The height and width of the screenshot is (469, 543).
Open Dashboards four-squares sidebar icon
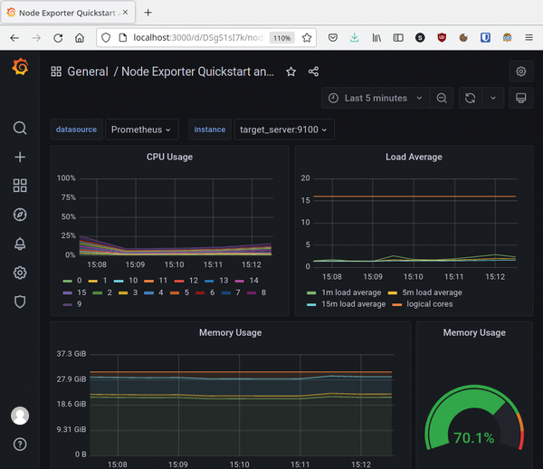[20, 186]
